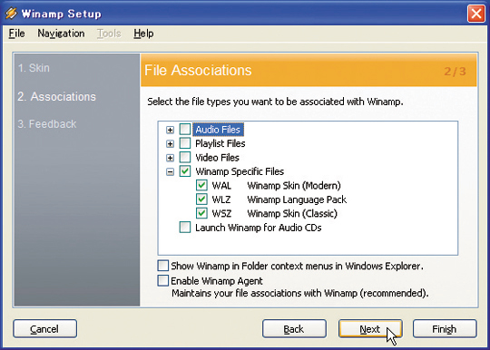Click the Winamp lightning bolt title icon
The image size is (490, 350).
[11, 13]
